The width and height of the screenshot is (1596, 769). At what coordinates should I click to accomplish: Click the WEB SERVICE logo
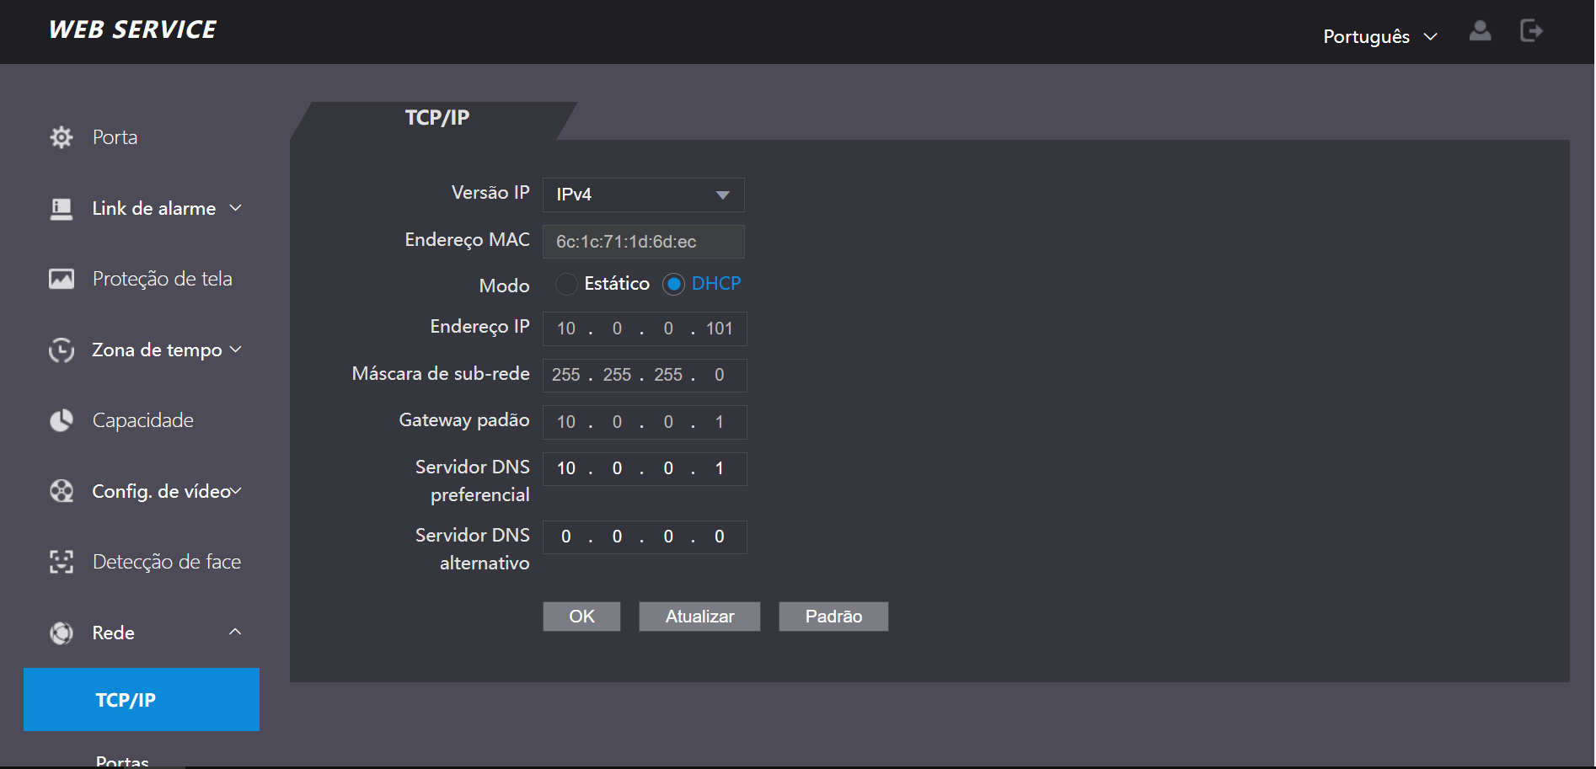[x=132, y=29]
